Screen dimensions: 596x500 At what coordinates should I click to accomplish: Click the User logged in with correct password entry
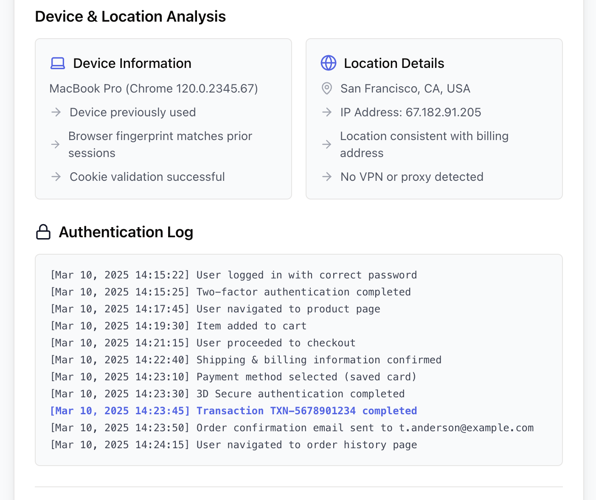click(233, 275)
